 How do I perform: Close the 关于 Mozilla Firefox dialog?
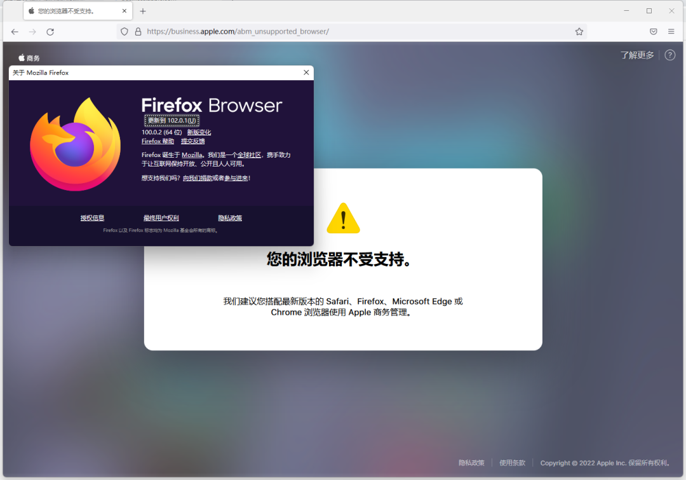pyautogui.click(x=306, y=72)
